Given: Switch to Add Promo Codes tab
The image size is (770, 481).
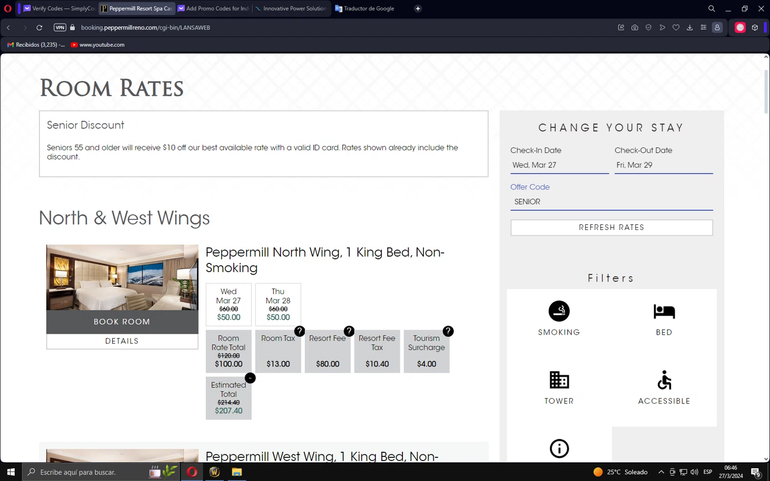Looking at the screenshot, I should [214, 9].
